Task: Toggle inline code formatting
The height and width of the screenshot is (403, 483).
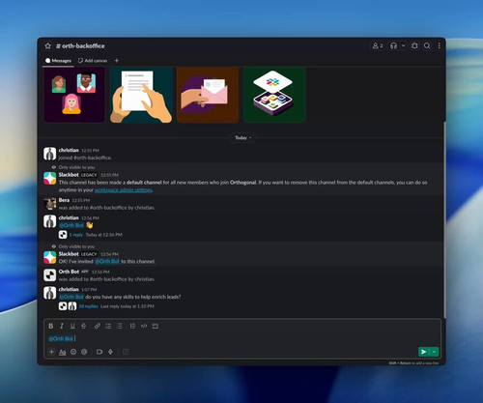Action: [144, 326]
